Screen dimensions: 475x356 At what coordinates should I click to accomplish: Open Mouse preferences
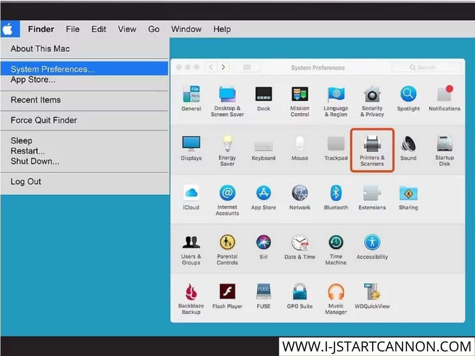(x=300, y=148)
